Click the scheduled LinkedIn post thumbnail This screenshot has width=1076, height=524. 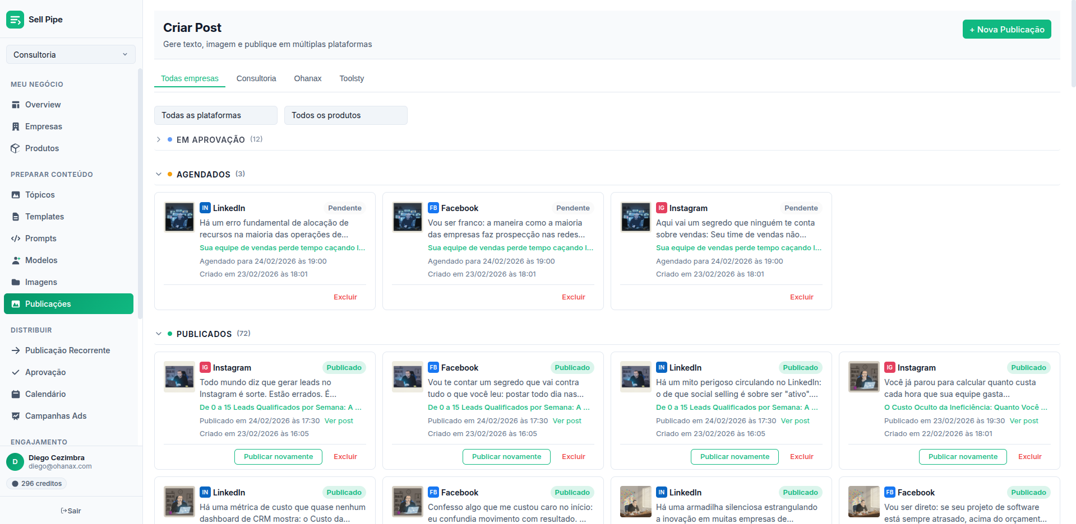coord(179,217)
